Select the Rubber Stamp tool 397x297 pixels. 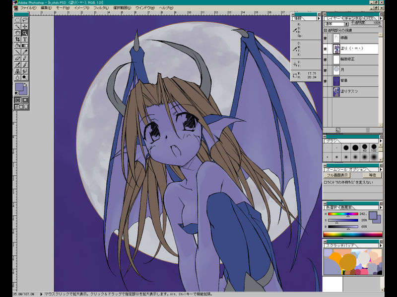click(17, 71)
